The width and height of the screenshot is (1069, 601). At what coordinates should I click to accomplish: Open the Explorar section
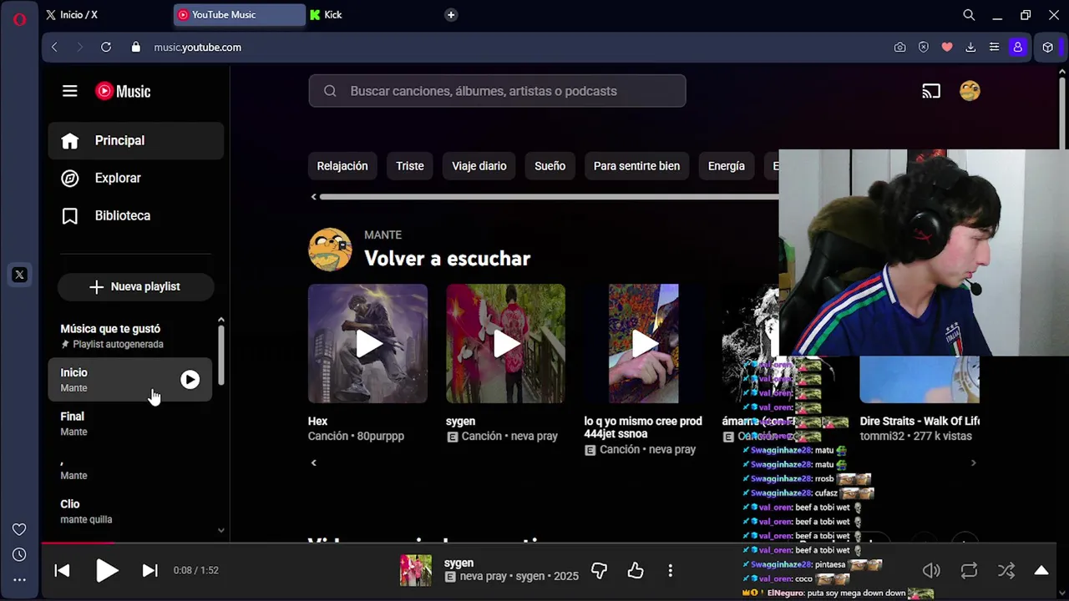click(136, 178)
